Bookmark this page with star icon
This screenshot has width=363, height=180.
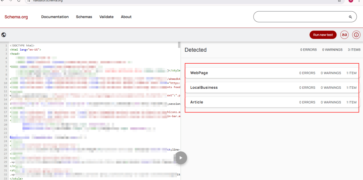[x=339, y=1]
